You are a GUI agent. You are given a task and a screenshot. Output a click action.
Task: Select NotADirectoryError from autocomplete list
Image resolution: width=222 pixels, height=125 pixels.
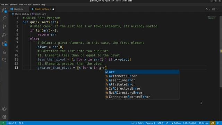click(142, 93)
